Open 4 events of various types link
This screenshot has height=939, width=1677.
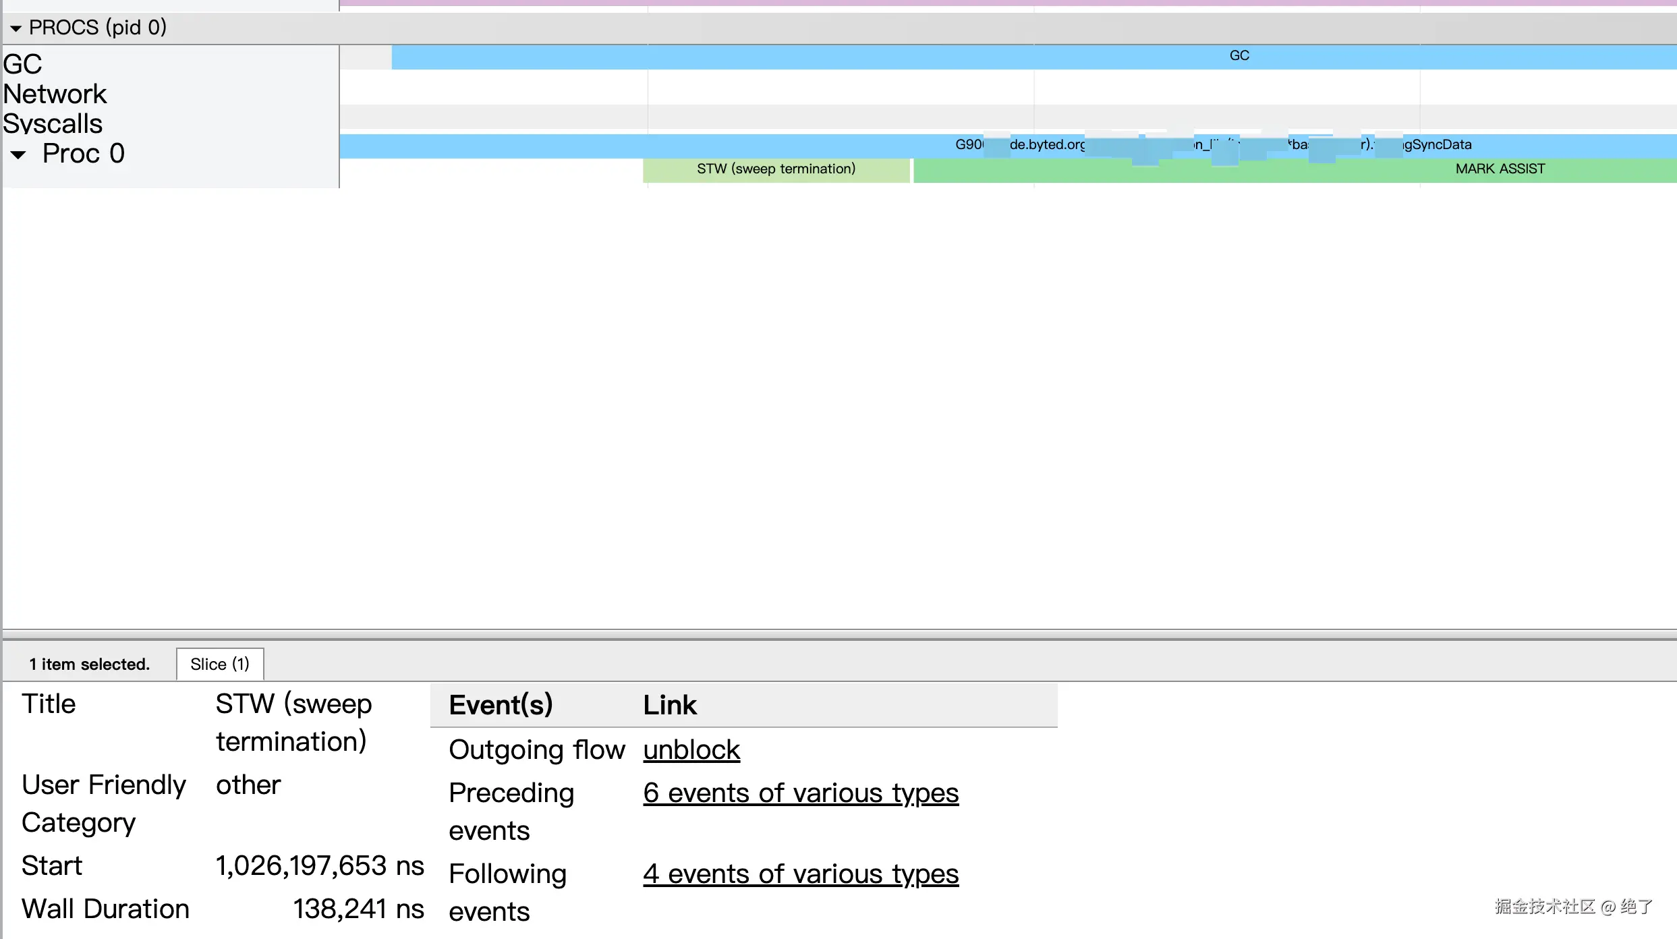coord(801,874)
